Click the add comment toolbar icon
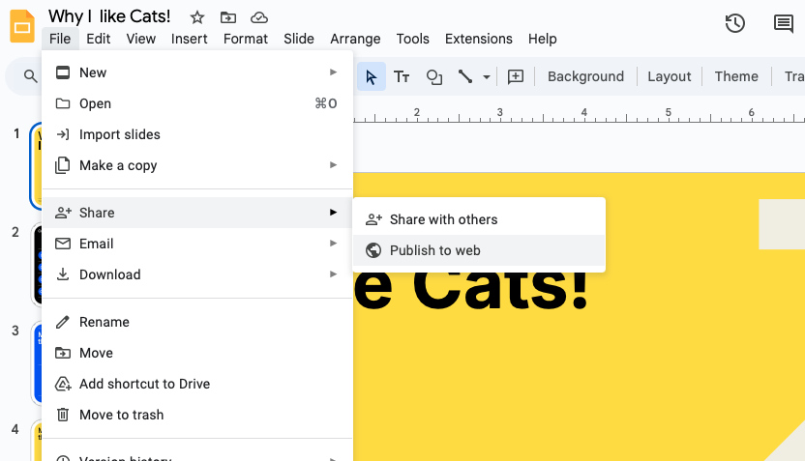 point(516,76)
